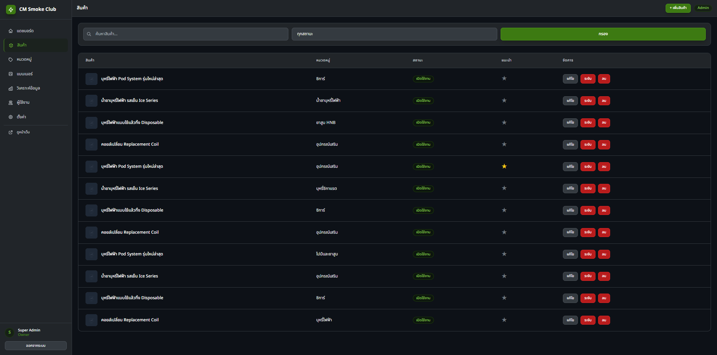The height and width of the screenshot is (355, 717).
Task: Open ตั้งค่า in the sidebar
Action: pos(36,117)
